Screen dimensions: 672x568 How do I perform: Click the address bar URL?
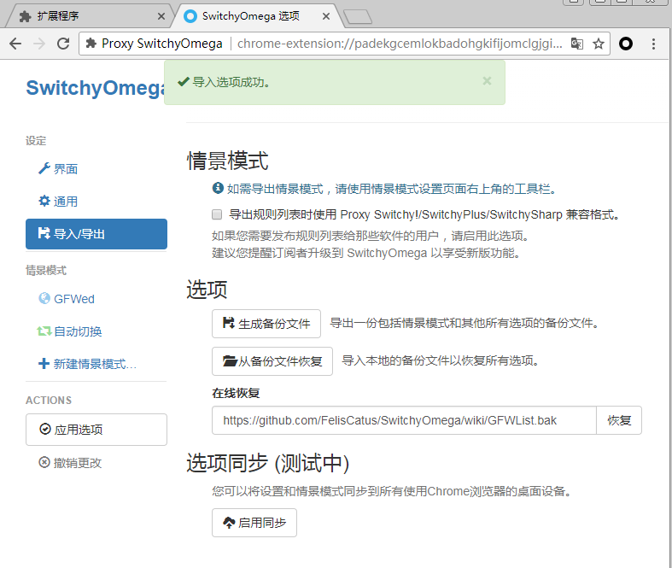(400, 44)
